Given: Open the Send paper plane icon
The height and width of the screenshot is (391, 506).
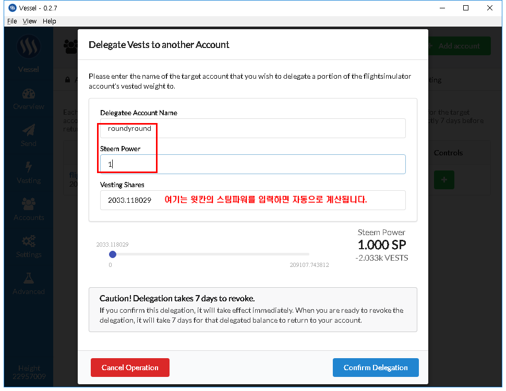Looking at the screenshot, I should 29,130.
